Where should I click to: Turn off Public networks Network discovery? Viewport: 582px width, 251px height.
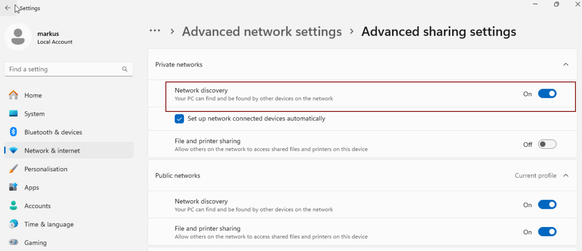(547, 204)
